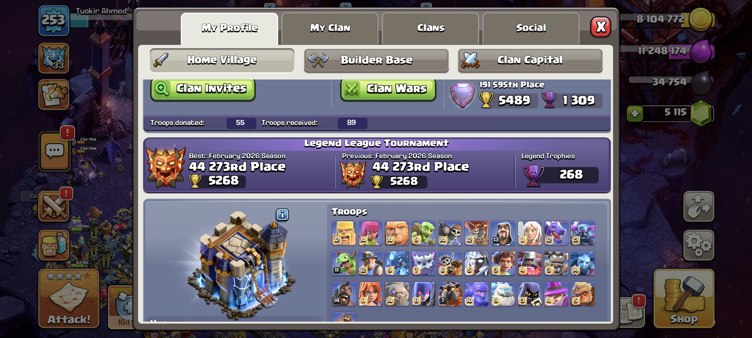
Task: Click the layout editor hand icon
Action: pyautogui.click(x=698, y=206)
